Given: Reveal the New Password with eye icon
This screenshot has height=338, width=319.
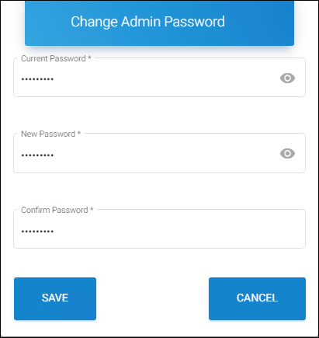Looking at the screenshot, I should click(x=287, y=154).
